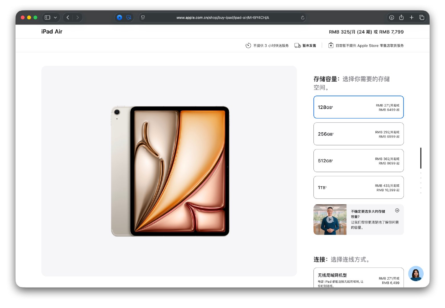Go back with the back arrow
Image resolution: width=445 pixels, height=308 pixels.
coord(68,17)
